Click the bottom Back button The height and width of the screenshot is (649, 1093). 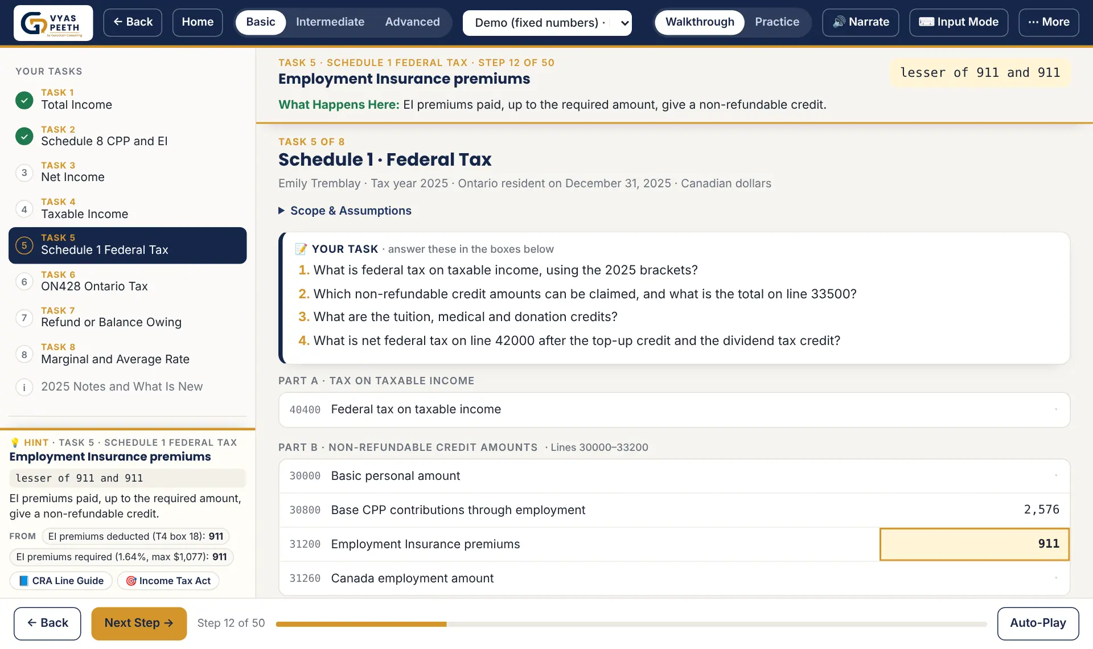tap(47, 623)
